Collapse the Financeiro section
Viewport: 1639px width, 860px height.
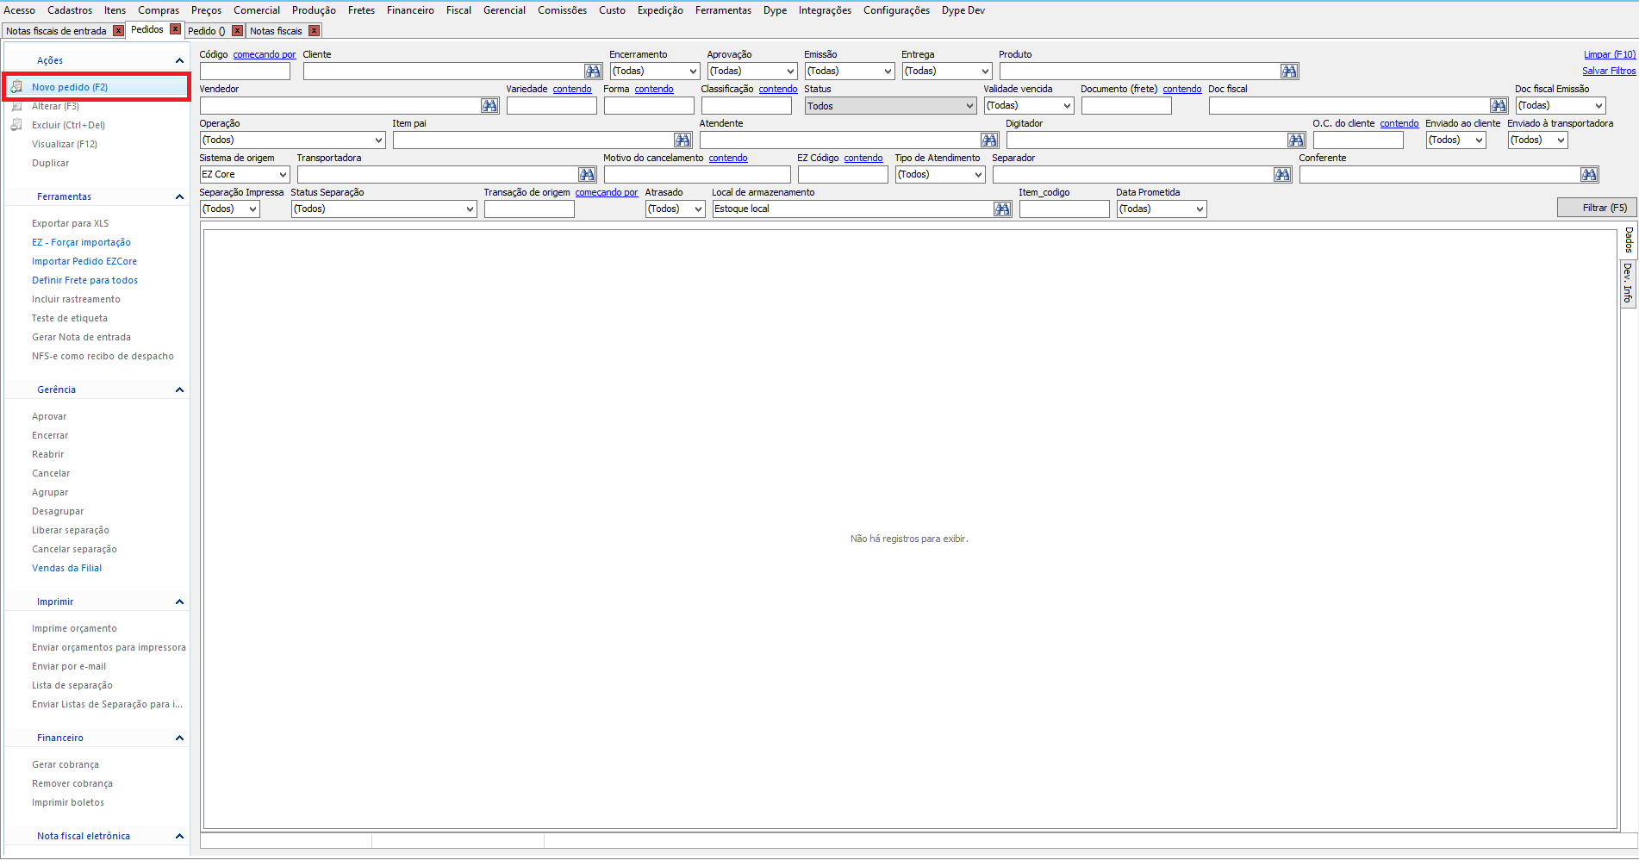click(x=179, y=738)
